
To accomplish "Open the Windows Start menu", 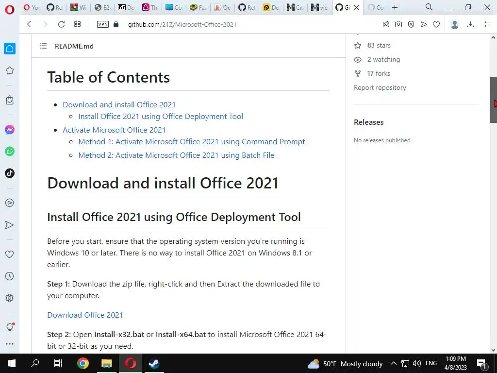I will point(12,363).
